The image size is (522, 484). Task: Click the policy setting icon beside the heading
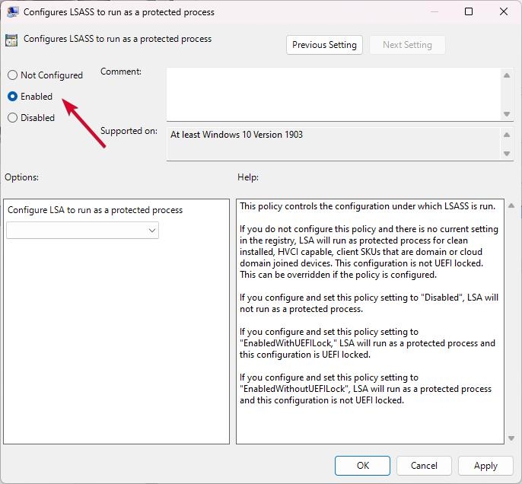coord(11,40)
